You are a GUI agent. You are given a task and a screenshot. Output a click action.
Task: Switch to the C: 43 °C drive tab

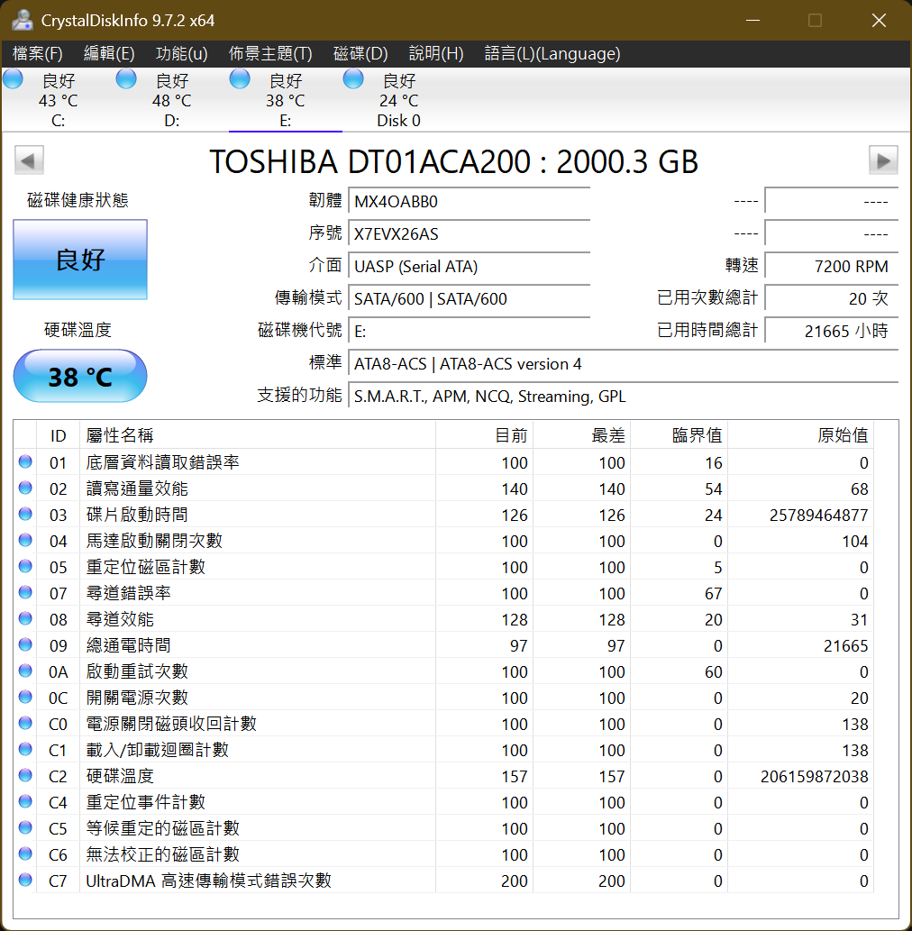(x=59, y=100)
